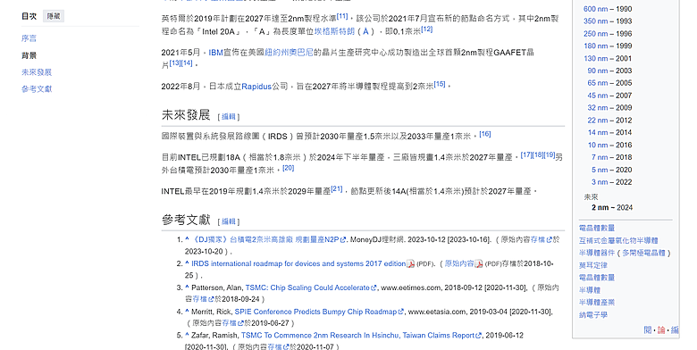The image size is (697, 350).
Task: Open 存檔 archive link in reference 4
Action: (x=230, y=323)
